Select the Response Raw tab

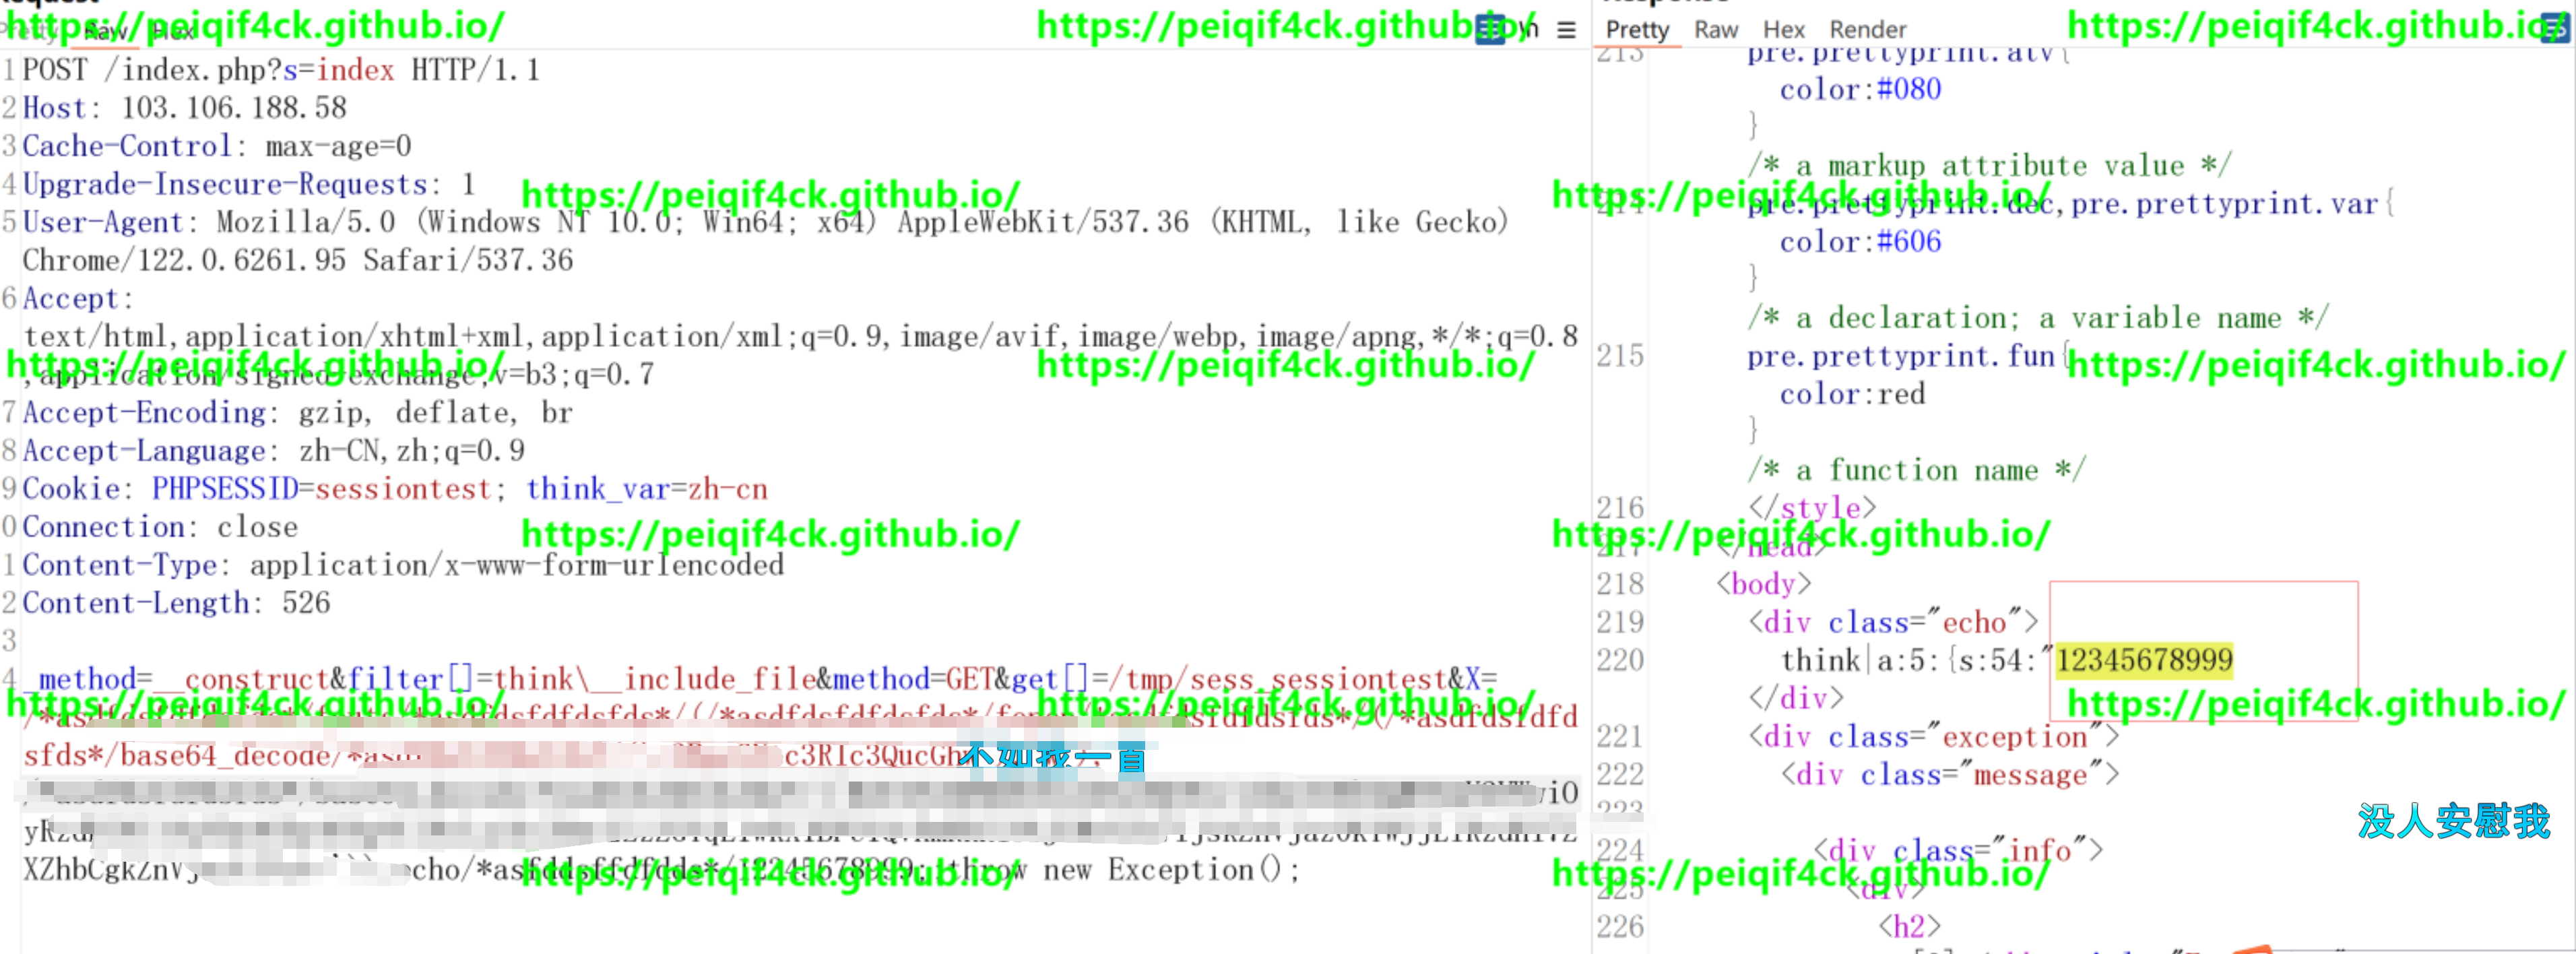(1716, 30)
